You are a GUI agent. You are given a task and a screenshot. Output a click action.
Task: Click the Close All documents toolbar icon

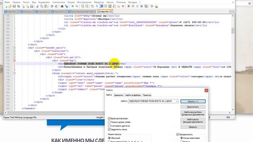point(28,6)
